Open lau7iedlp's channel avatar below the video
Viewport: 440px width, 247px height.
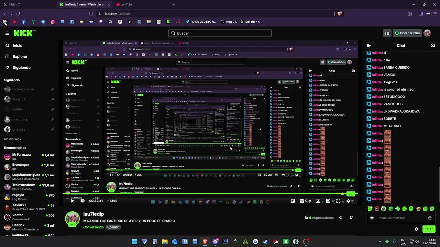click(72, 219)
